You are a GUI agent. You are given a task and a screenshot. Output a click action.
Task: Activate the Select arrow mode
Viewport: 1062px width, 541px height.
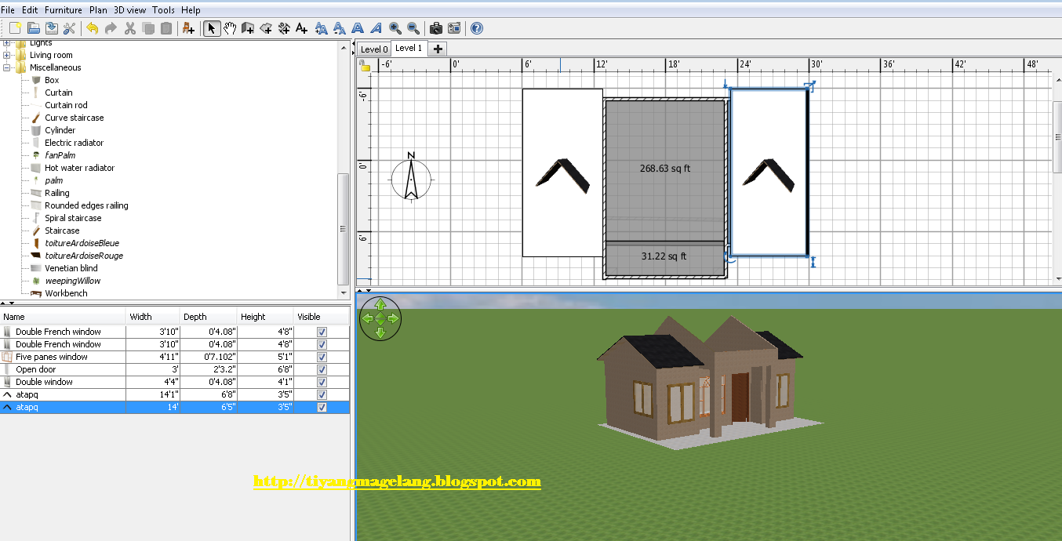tap(212, 28)
